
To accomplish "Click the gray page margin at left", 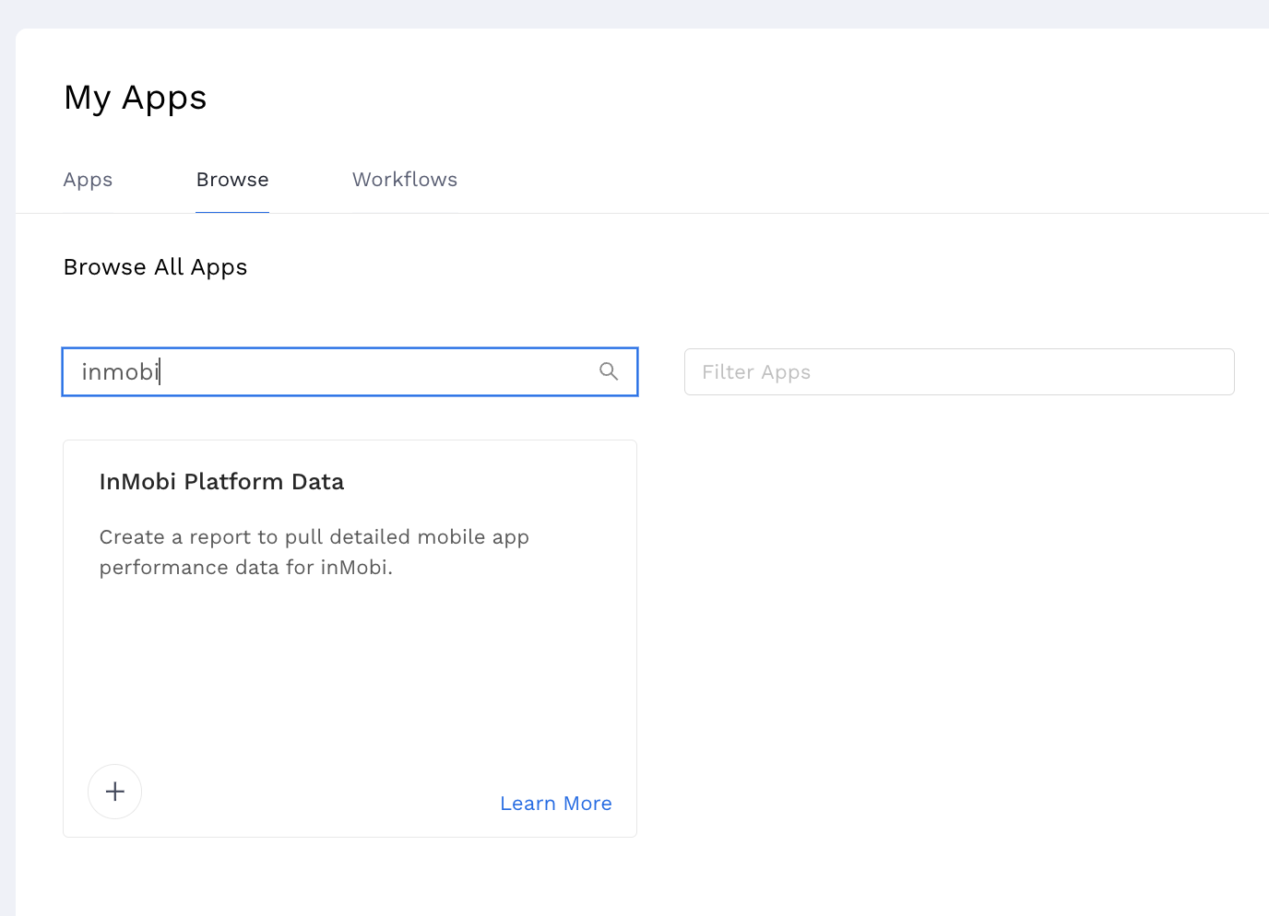I will 7,461.
